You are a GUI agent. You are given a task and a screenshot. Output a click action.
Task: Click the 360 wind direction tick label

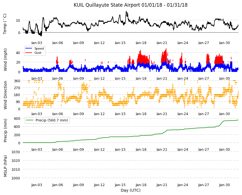coord(17,81)
